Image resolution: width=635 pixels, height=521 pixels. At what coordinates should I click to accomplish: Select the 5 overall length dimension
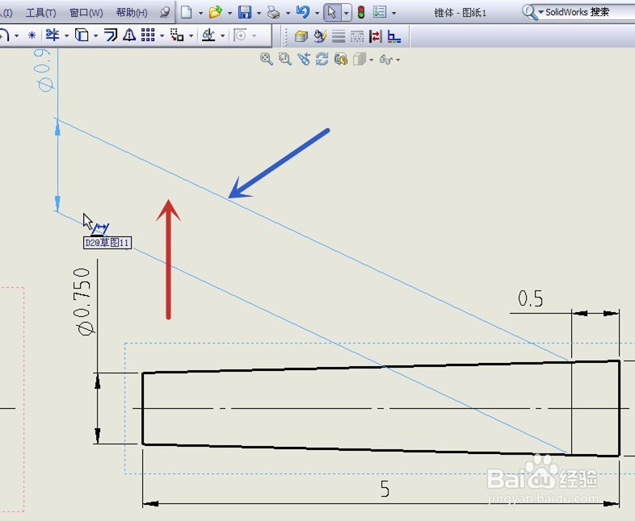pos(385,489)
